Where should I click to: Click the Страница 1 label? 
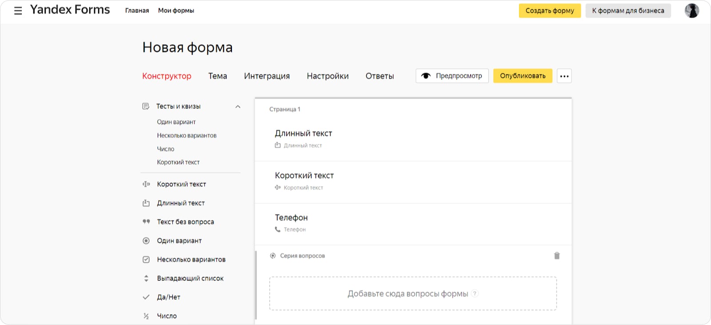[x=285, y=109]
